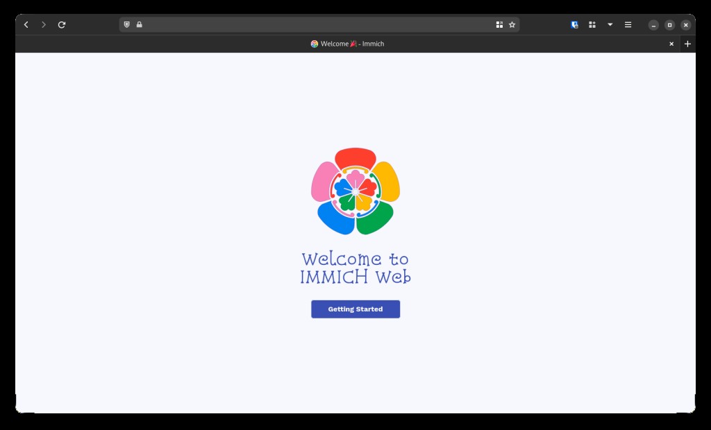
Task: Reload the Immich welcome page
Action: tap(62, 25)
